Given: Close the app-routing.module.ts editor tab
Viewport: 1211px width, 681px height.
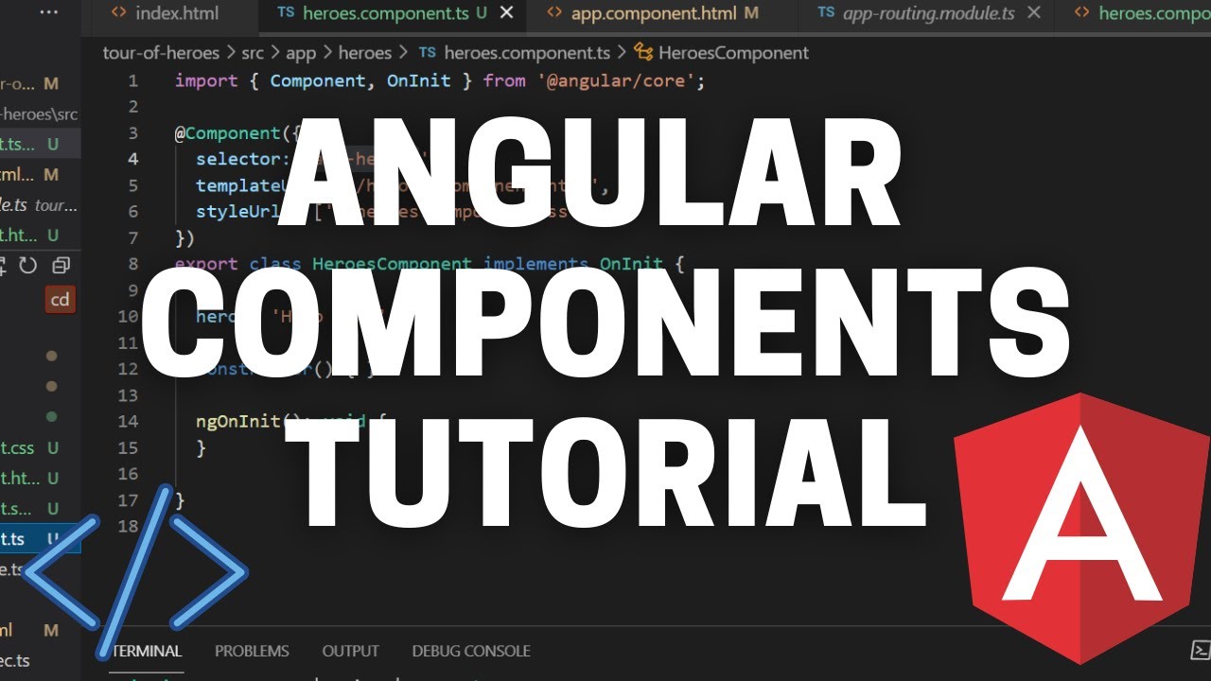Looking at the screenshot, I should tap(1034, 12).
